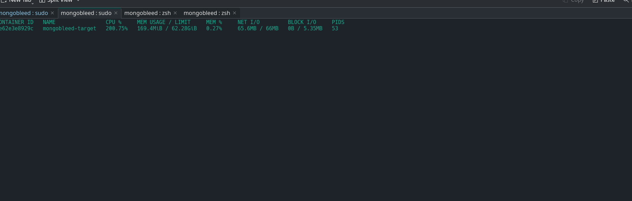The width and height of the screenshot is (632, 201).
Task: Click the 169.4MiB memory usage value
Action: pyautogui.click(x=149, y=29)
